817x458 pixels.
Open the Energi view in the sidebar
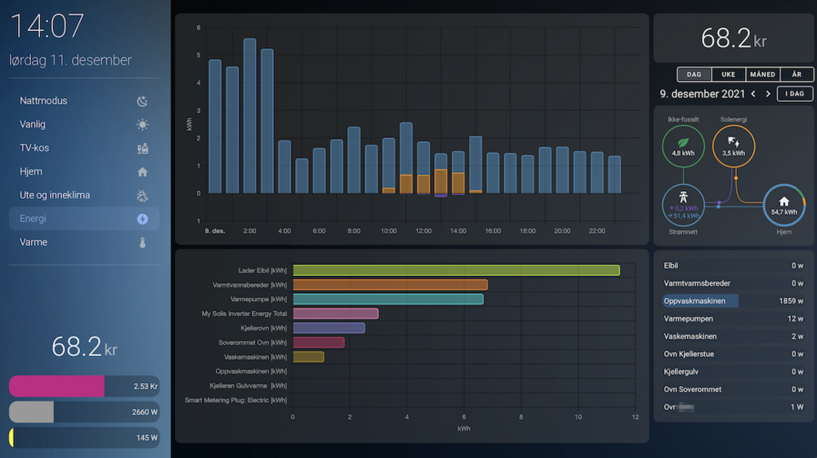point(84,219)
